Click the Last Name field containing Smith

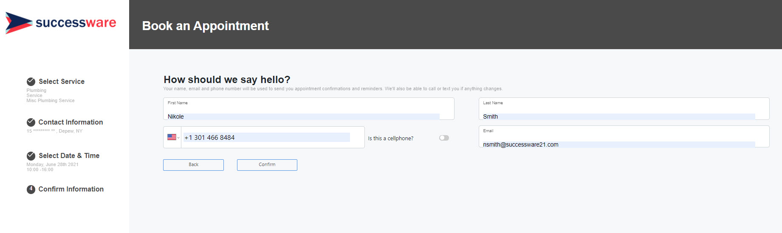[618, 116]
